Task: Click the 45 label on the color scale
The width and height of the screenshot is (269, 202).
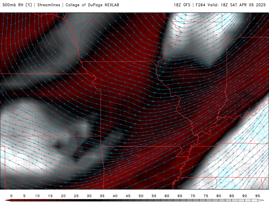Action: pos(128,196)
